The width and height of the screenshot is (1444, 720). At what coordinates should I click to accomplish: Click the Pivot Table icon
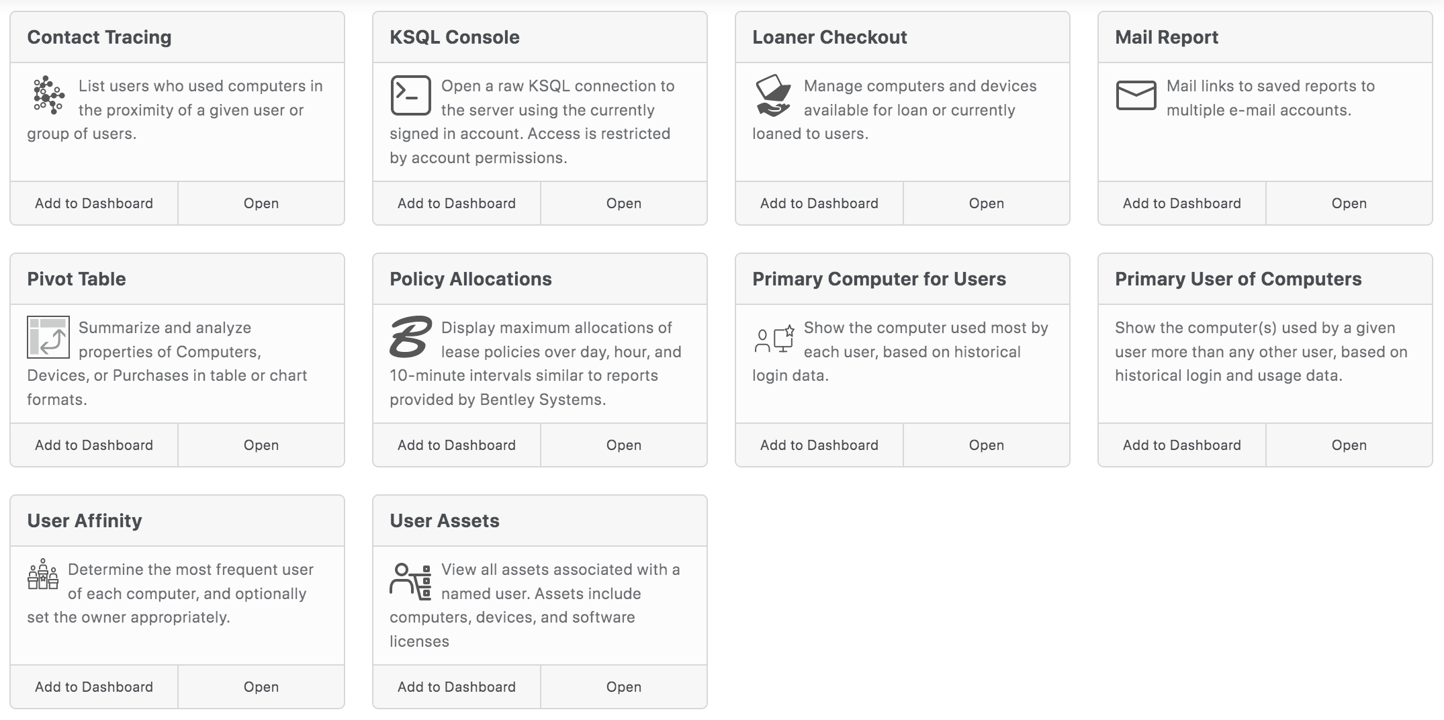coord(48,337)
